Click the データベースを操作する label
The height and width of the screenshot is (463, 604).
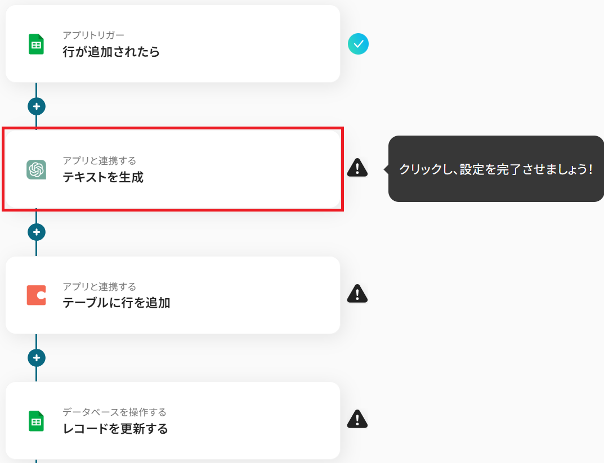(x=114, y=412)
